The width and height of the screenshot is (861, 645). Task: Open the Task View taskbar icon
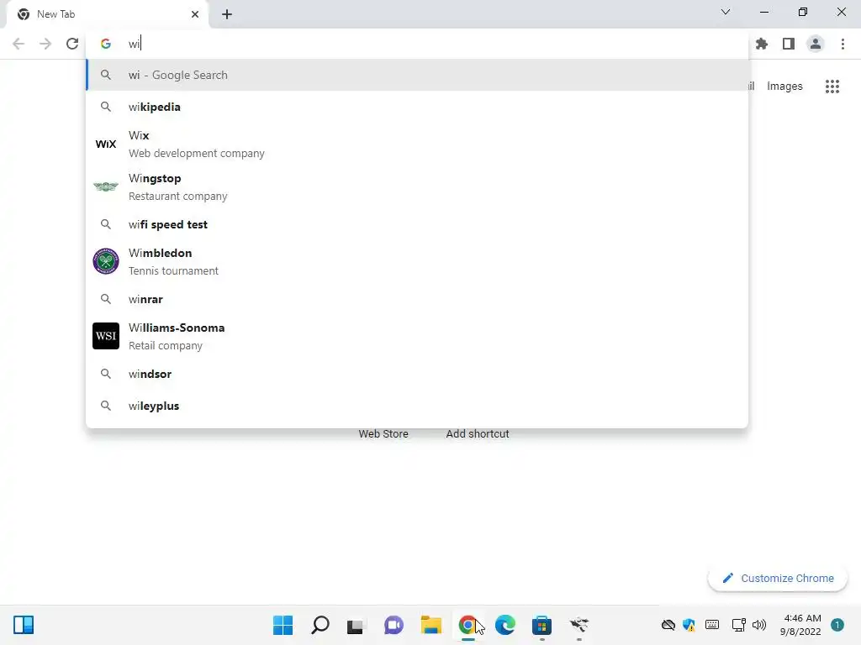coord(356,625)
